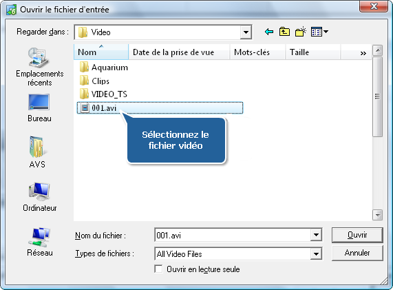Sort by the Mots-clés column header
The height and width of the screenshot is (290, 393).
(257, 52)
